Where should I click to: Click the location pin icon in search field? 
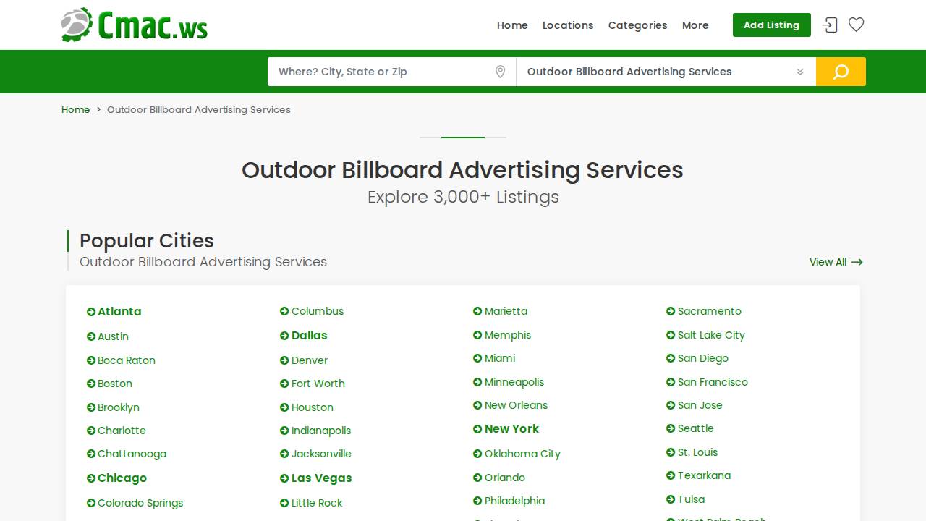coord(500,72)
